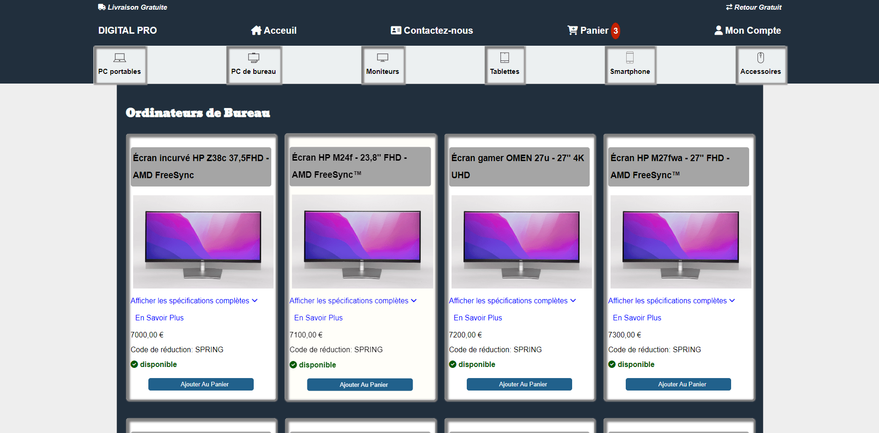The height and width of the screenshot is (433, 879).
Task: Click the title Écran HP M27fwa
Action: tap(678, 167)
